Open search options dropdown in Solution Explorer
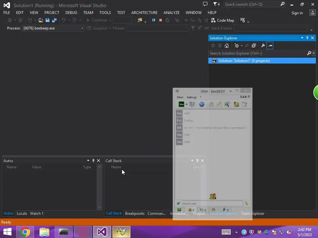Image resolution: width=318 pixels, height=238 pixels. pyautogui.click(x=314, y=53)
